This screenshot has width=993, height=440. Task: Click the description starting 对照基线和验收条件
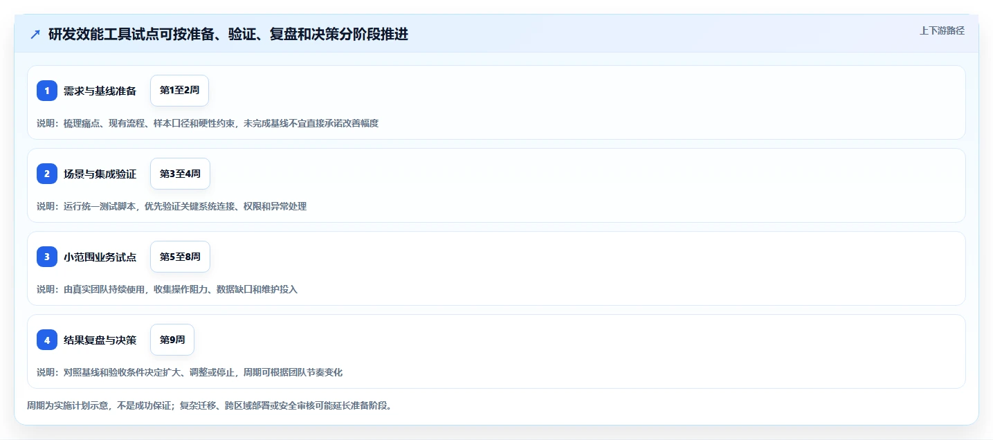[190, 372]
